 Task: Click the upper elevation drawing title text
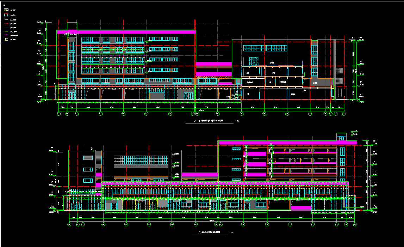pos(210,121)
